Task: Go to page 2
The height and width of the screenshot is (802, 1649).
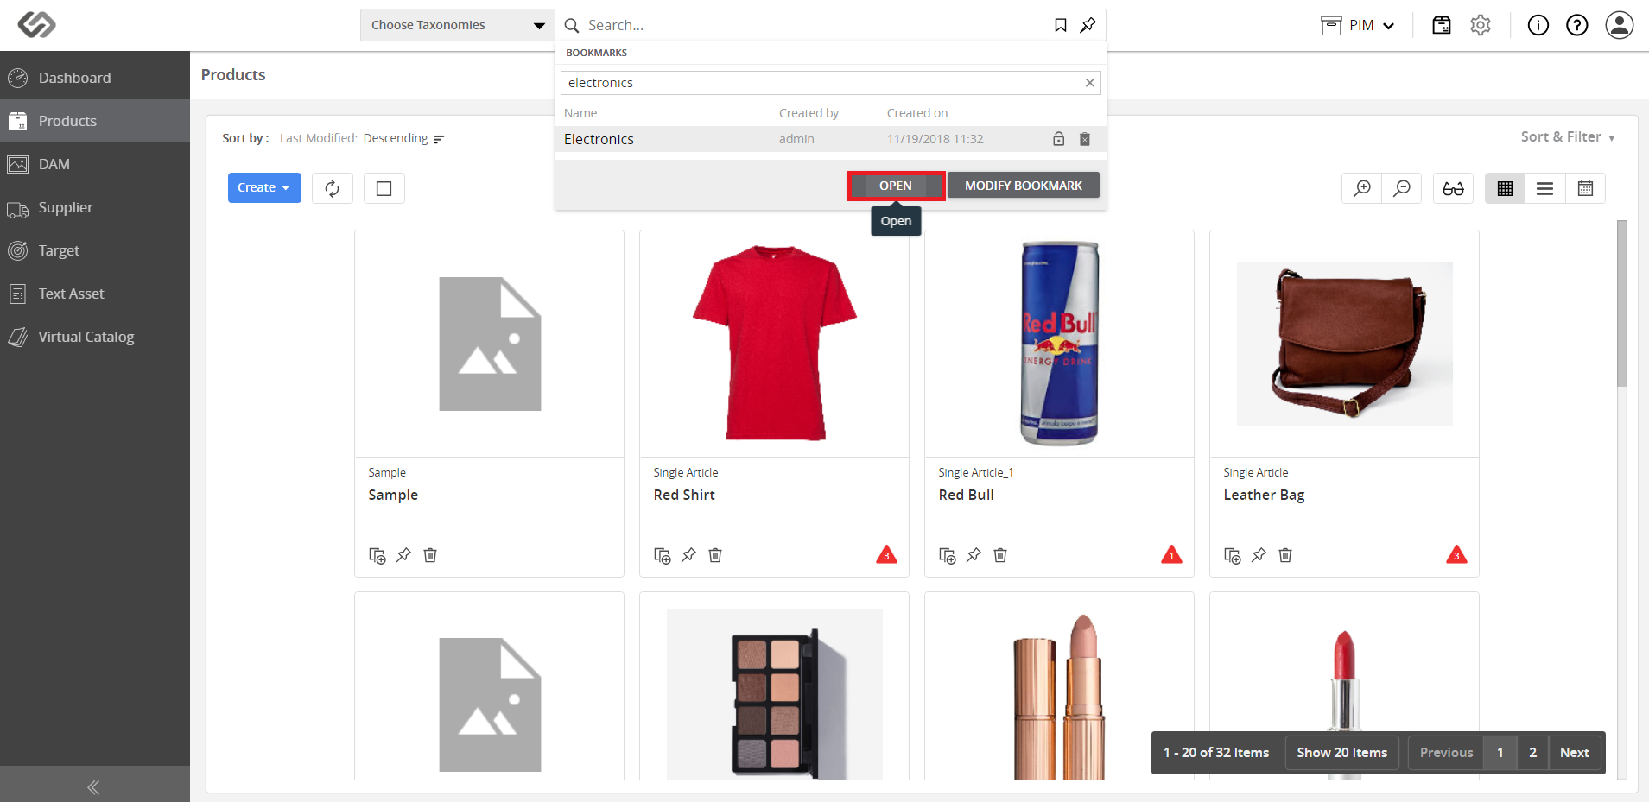Action: [1533, 753]
